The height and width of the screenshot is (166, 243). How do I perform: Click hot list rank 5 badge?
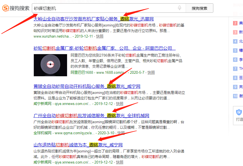point(235,51)
